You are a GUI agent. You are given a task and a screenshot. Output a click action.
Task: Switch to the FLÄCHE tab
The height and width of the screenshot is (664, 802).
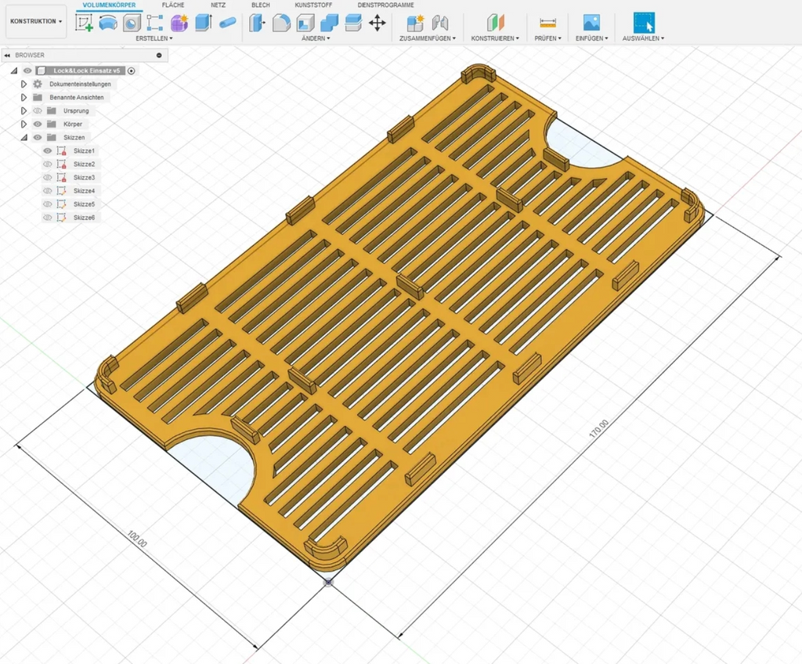click(x=173, y=5)
